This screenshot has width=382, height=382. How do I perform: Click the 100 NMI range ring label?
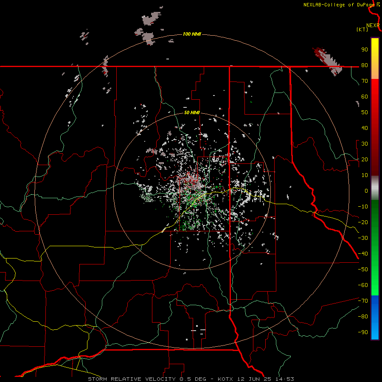coord(192,34)
